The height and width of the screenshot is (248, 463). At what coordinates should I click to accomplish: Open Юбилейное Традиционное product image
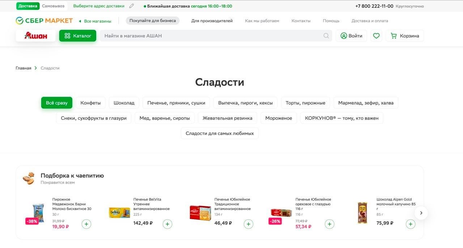[200, 213]
